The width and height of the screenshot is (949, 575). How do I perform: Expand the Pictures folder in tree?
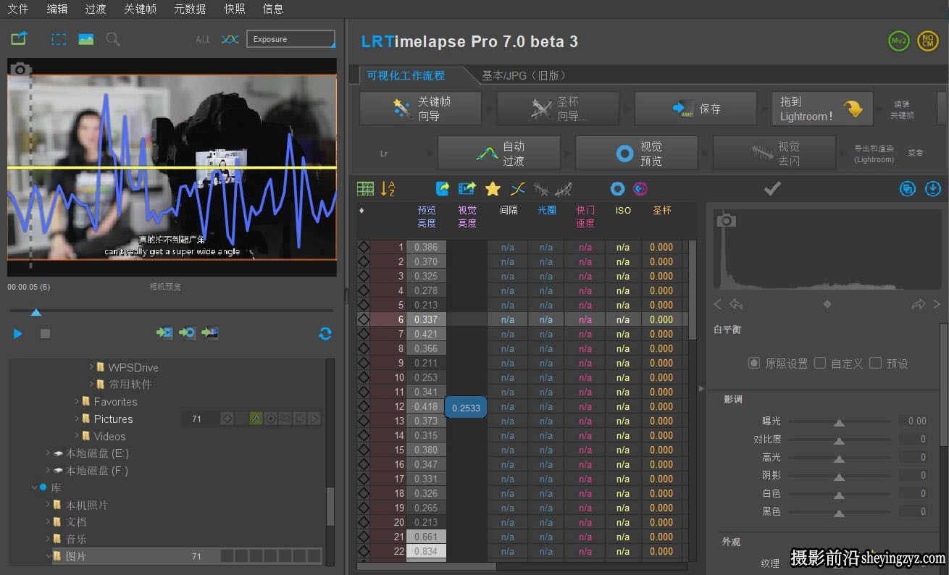(78, 419)
